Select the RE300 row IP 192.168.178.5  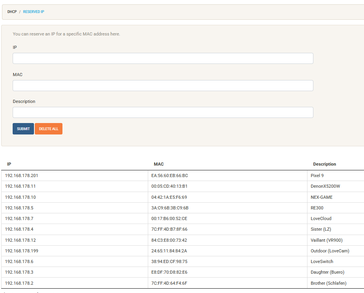click(x=18, y=208)
